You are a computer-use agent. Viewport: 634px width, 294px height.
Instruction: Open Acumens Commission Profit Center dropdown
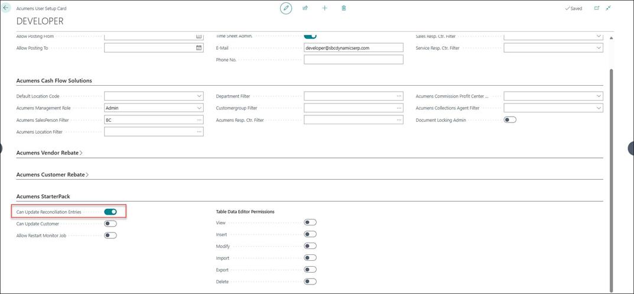click(x=599, y=96)
